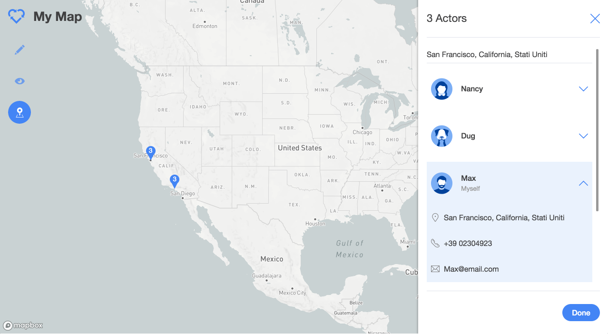Click Max's bearded avatar icon
The image size is (608, 334).
(x=441, y=183)
